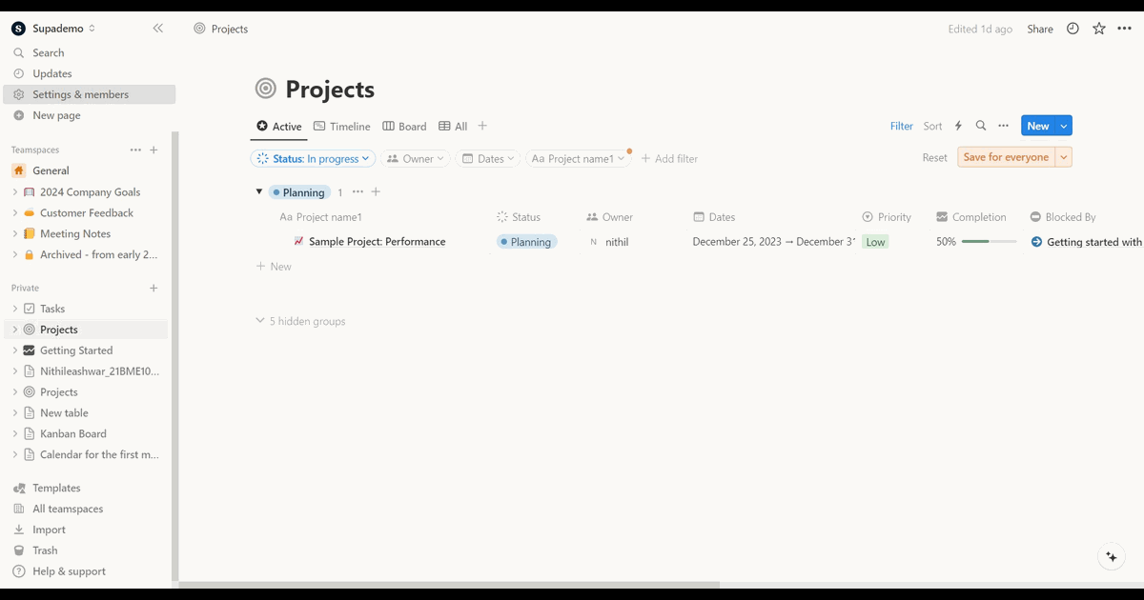Open Save for everyone dropdown arrow
This screenshot has width=1144, height=600.
pos(1064,157)
